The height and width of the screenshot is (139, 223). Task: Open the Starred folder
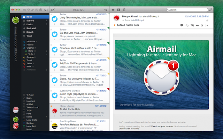35,21
